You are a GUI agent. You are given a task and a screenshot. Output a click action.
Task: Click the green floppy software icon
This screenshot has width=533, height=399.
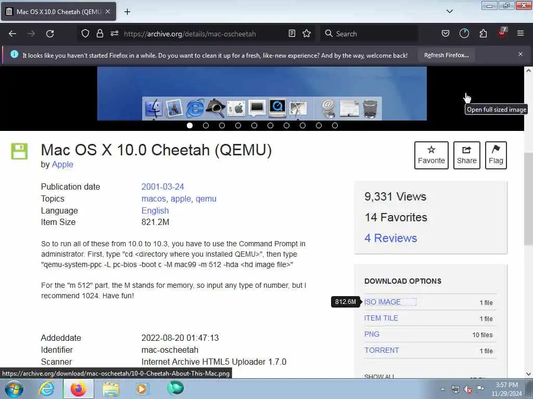point(19,151)
